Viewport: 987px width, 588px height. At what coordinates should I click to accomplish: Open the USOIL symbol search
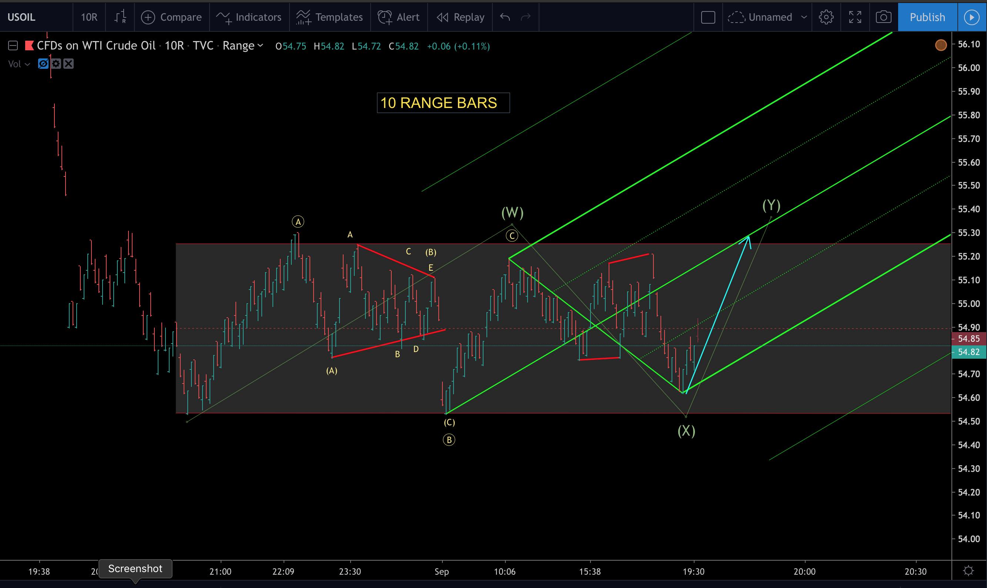point(21,17)
